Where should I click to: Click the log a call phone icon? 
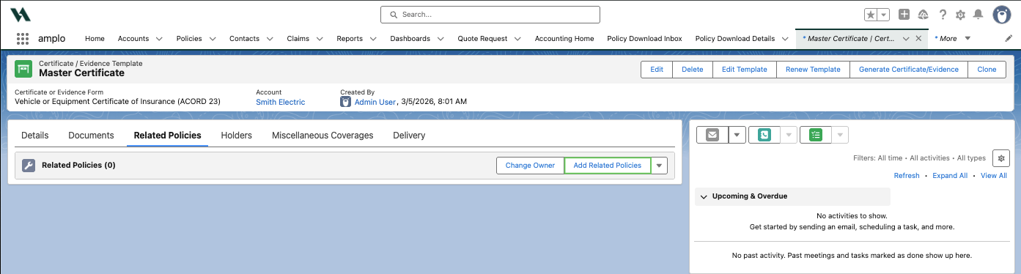click(764, 135)
